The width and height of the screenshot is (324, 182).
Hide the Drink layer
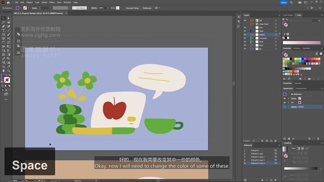pyautogui.click(x=245, y=41)
